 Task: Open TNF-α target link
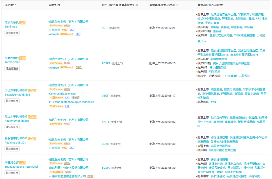point(106,122)
